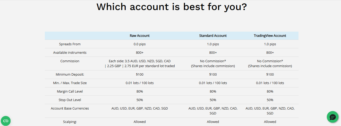This screenshot has width=341, height=126.
Task: Open the live chat bubble icon
Action: [x=333, y=117]
